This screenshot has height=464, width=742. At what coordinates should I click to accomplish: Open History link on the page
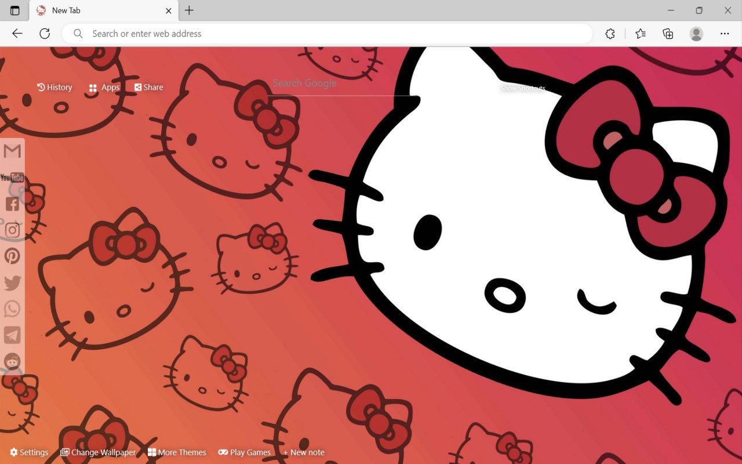(54, 88)
